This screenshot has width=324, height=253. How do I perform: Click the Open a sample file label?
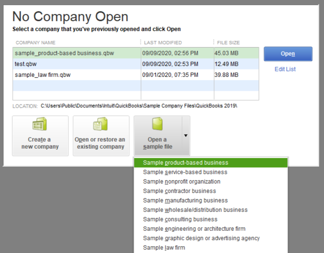click(158, 143)
